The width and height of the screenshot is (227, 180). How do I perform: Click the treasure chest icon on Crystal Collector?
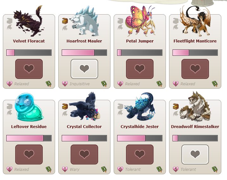coord(65,106)
